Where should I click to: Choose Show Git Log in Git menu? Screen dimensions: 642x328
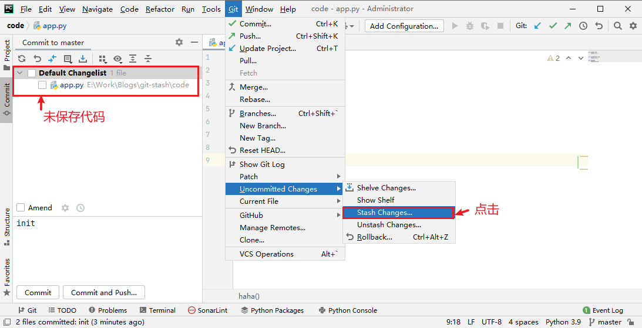coord(262,165)
